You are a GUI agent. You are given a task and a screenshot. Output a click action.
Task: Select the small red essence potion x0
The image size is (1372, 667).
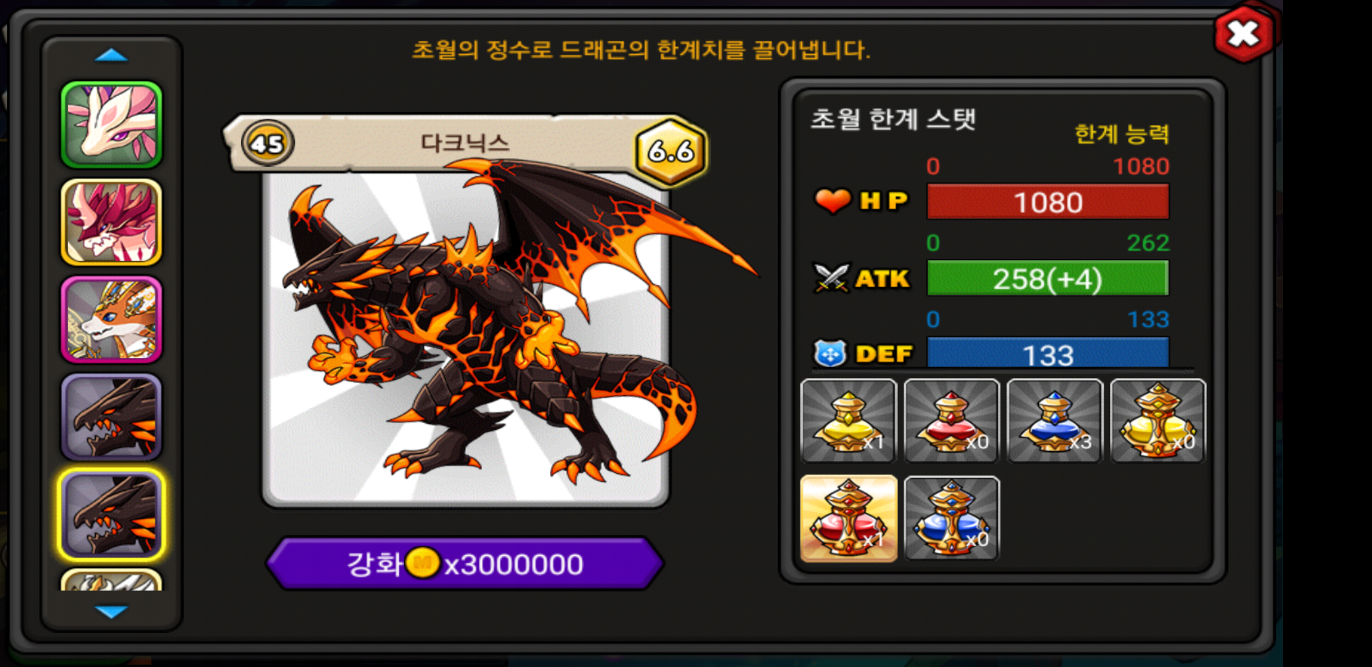point(951,421)
